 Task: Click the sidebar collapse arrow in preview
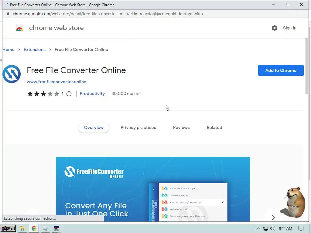(154, 189)
